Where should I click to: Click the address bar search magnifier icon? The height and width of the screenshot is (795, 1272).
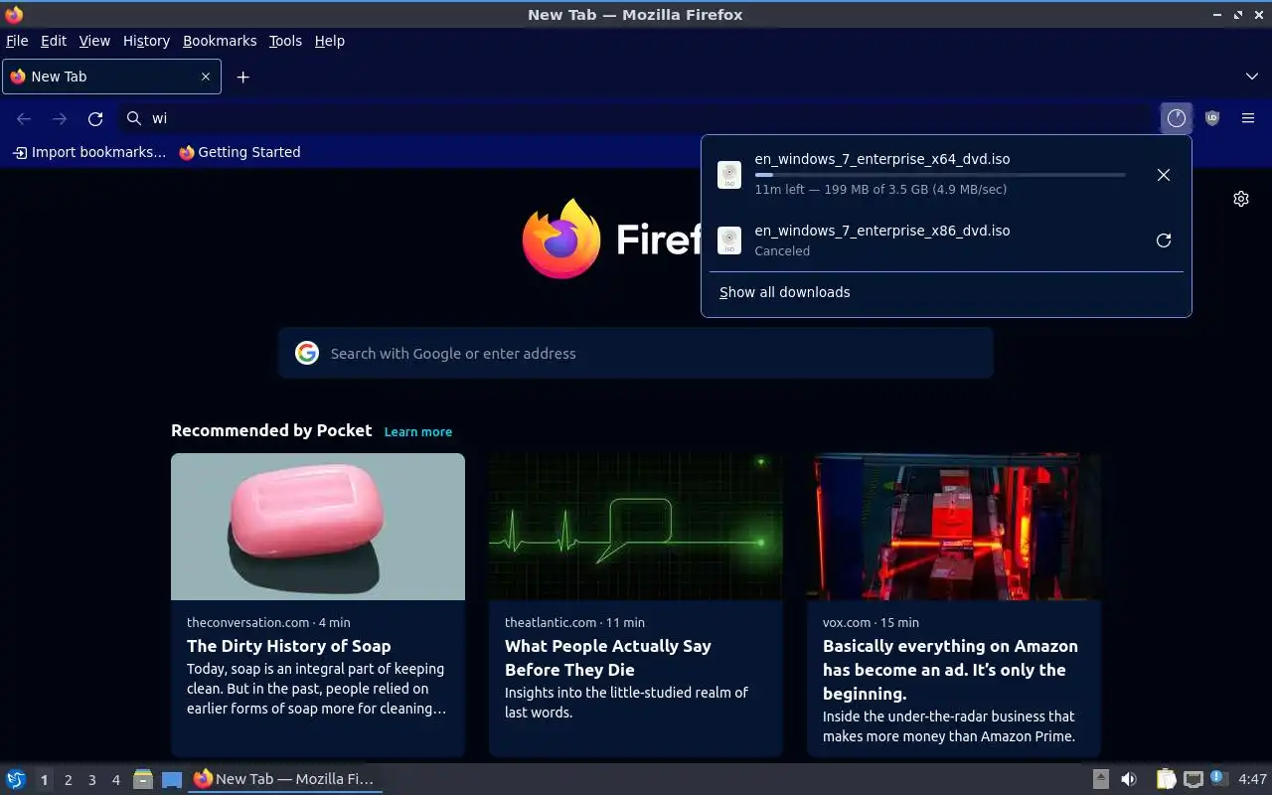pyautogui.click(x=134, y=118)
